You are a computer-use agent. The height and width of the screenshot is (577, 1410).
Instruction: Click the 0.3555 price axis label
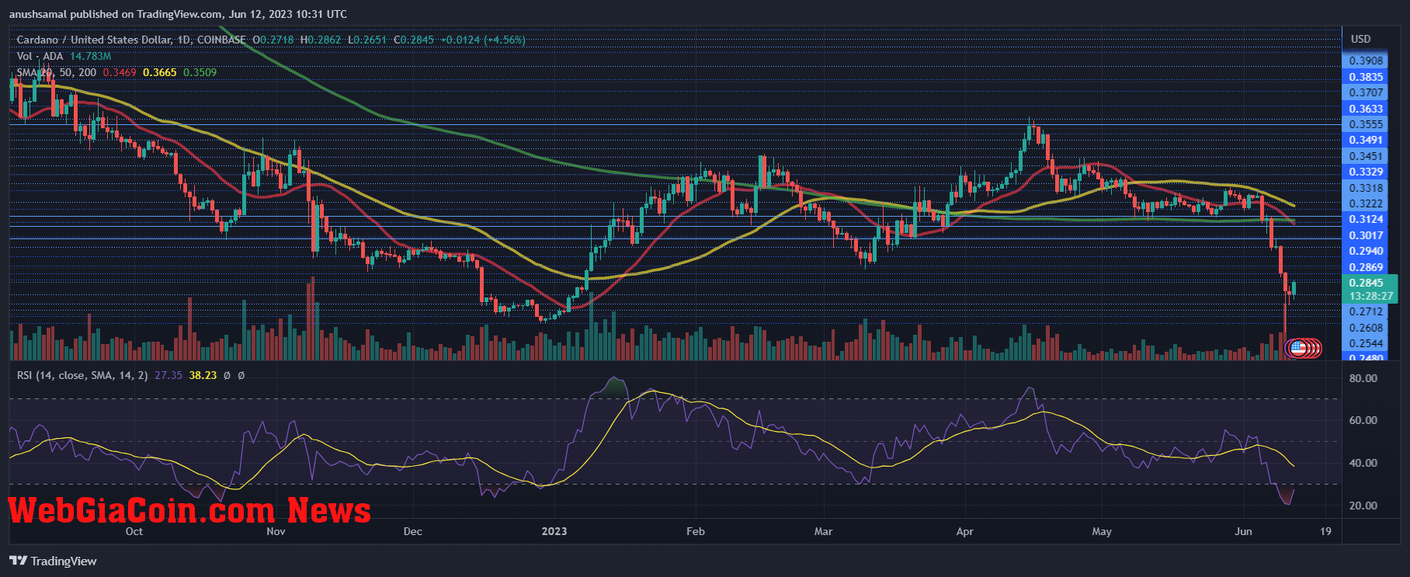pos(1366,124)
